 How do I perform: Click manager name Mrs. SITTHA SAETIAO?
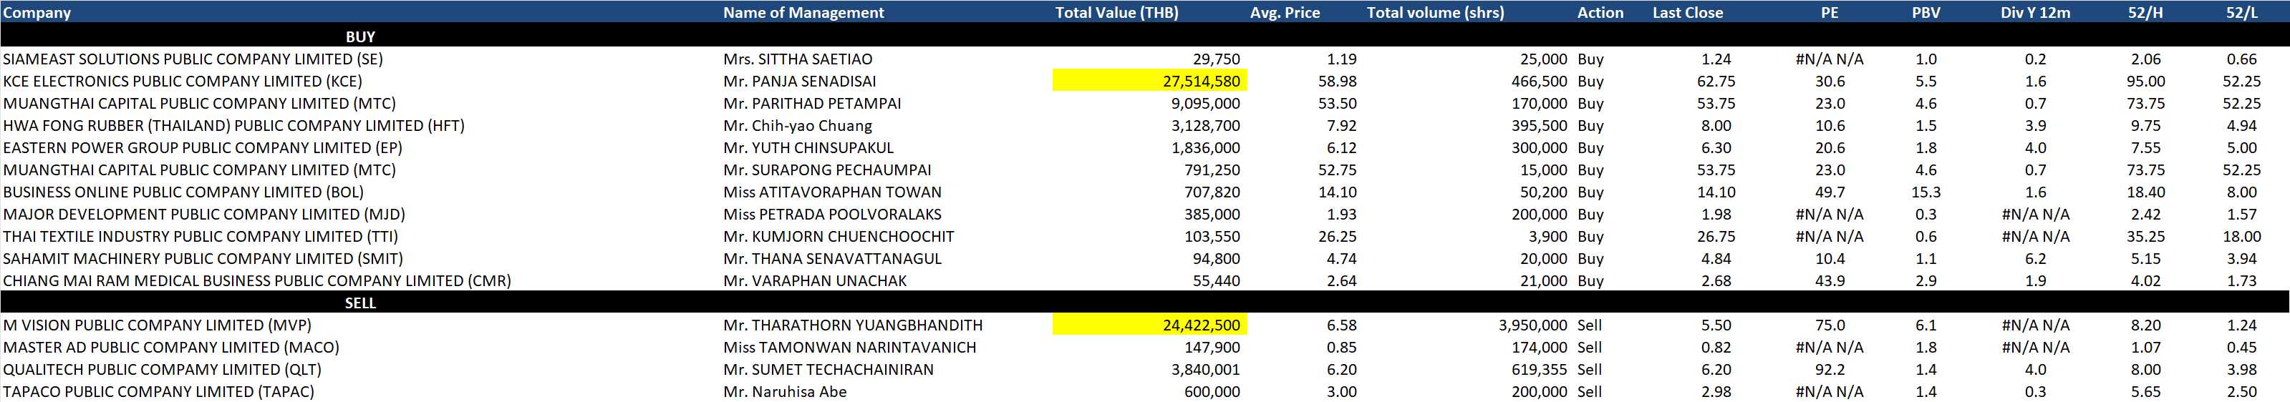tap(798, 59)
